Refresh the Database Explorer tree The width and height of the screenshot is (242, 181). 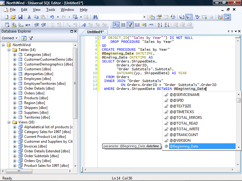coord(24,38)
